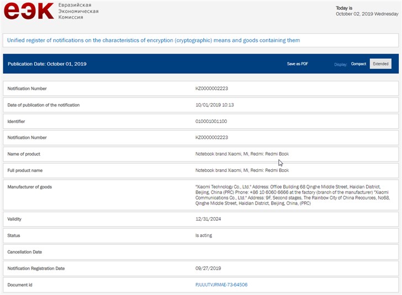
Task: Click the Display: label in header bar
Action: (341, 65)
